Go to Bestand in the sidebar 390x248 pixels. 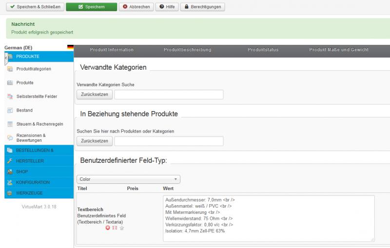(24, 111)
